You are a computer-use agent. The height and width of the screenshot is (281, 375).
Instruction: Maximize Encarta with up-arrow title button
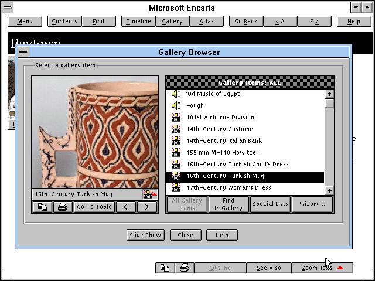point(367,8)
